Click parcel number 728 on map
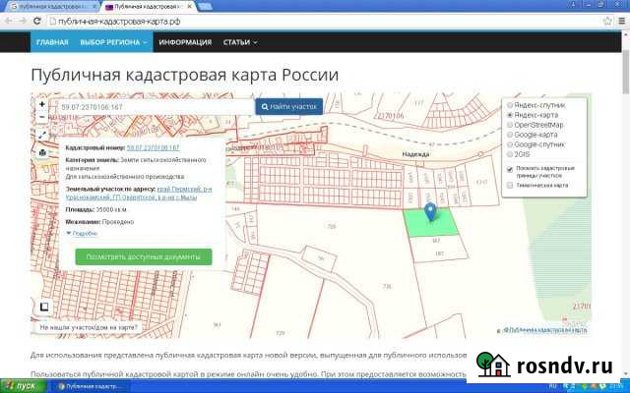This screenshot has width=630, height=393. coord(332,227)
